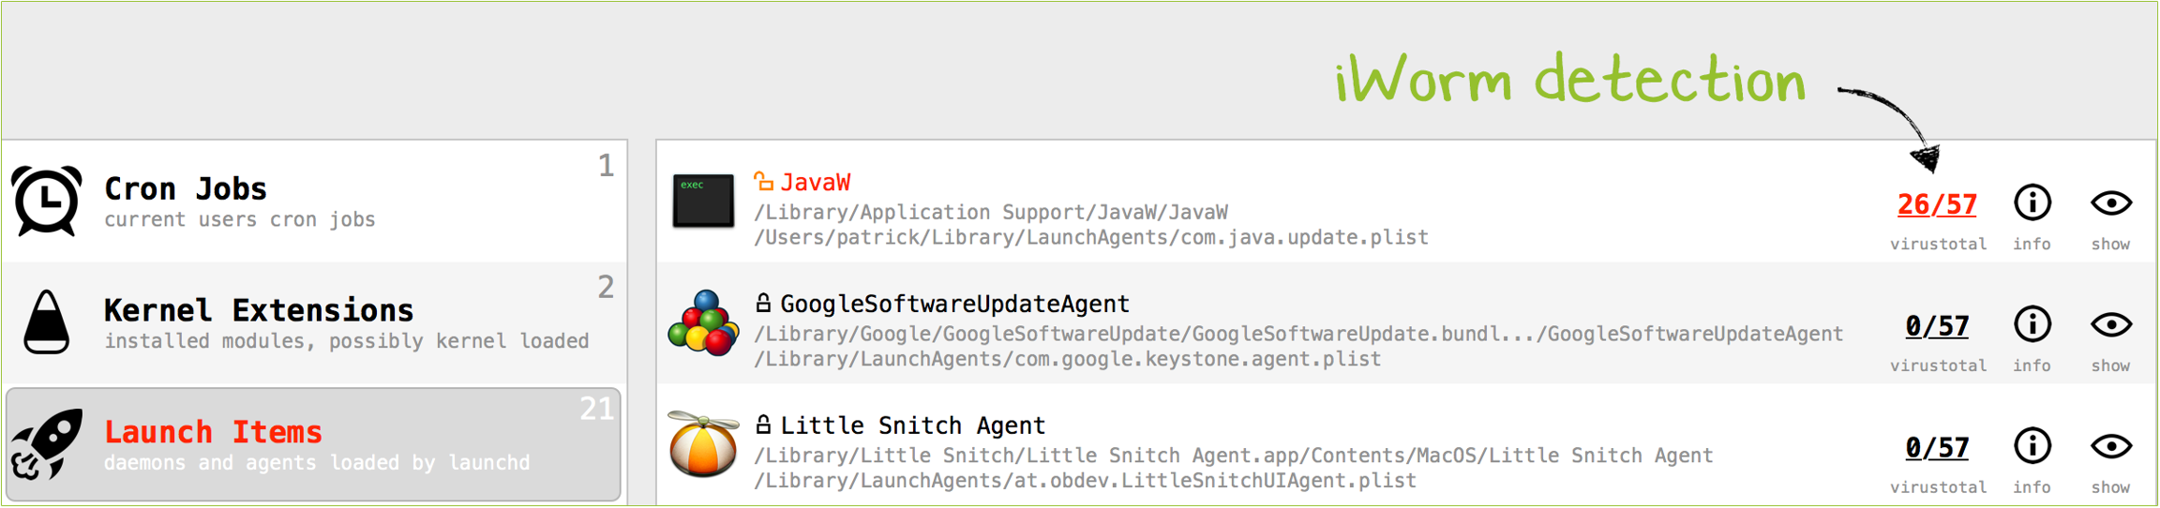Open the 26/57 VirusTotal result link

1937,204
